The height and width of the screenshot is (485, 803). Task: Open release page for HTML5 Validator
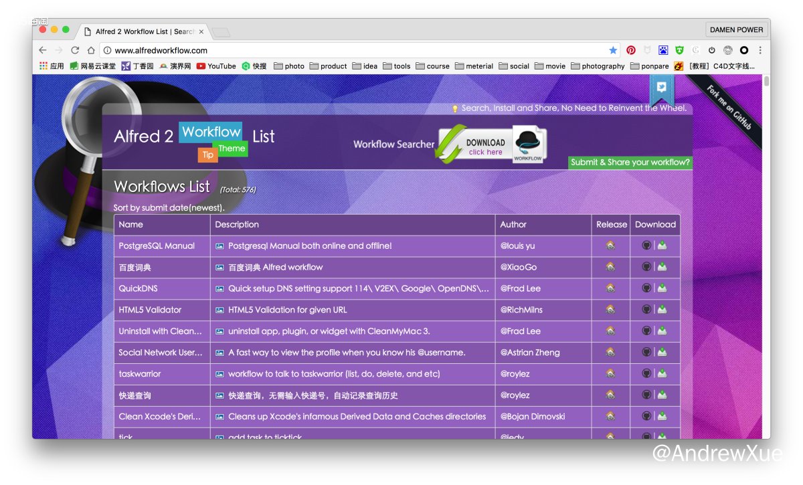point(610,310)
